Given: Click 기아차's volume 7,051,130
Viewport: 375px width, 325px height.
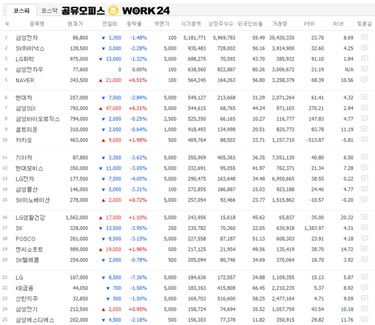Looking at the screenshot, I should point(283,158).
